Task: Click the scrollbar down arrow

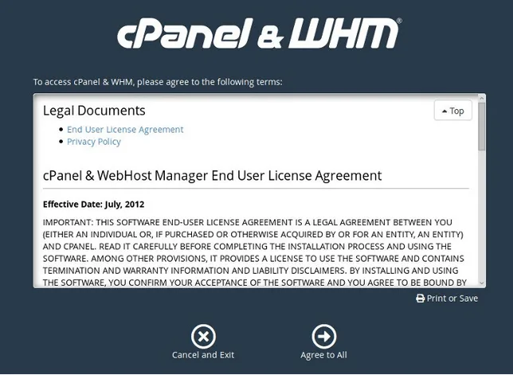Action: (x=482, y=283)
